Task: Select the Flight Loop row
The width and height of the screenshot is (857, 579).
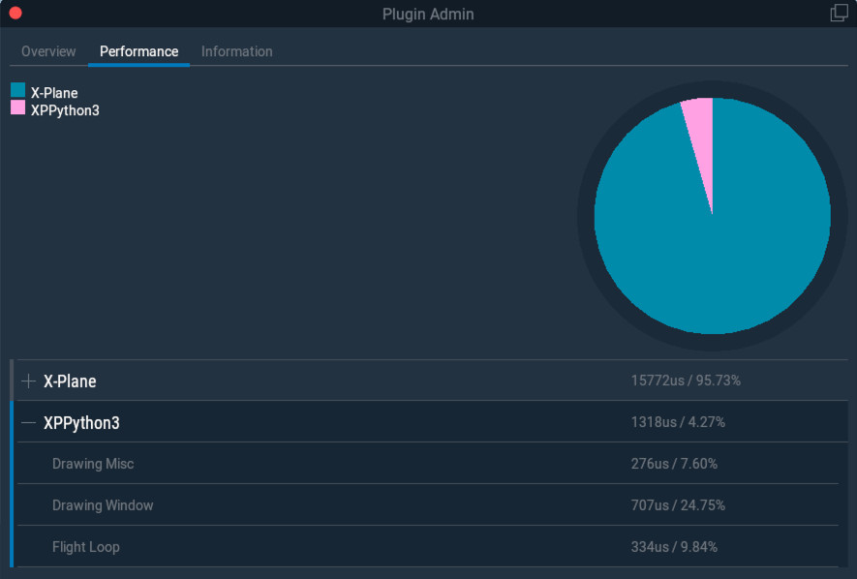Action: pyautogui.click(x=427, y=546)
